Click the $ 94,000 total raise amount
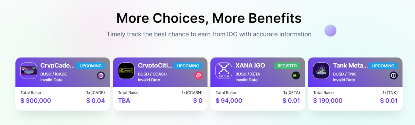 pyautogui.click(x=229, y=101)
